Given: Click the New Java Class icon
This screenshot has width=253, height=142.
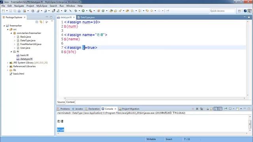Looking at the screenshot, I should pos(103,11).
